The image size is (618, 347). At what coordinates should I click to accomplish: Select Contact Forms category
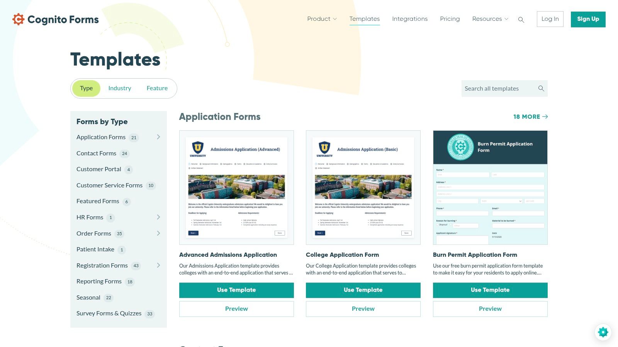pyautogui.click(x=102, y=153)
